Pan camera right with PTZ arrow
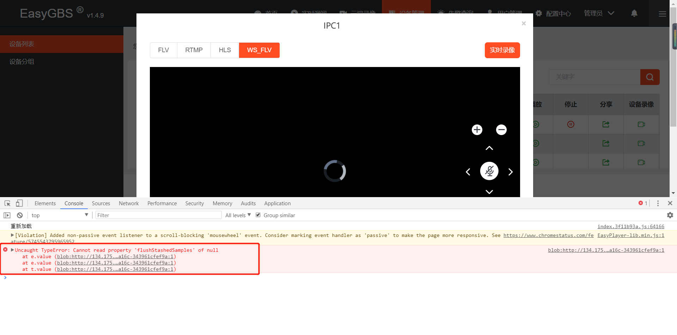The image size is (677, 335). tap(510, 172)
